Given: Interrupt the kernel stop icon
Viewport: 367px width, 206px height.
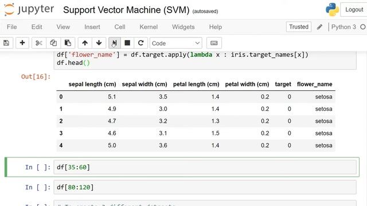Looking at the screenshot, I should [x=127, y=43].
